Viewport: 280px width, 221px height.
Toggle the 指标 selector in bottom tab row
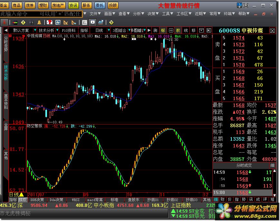pos(13,200)
